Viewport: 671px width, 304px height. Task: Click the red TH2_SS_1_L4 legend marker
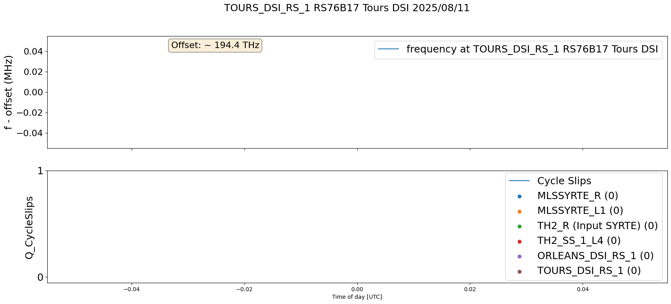(x=519, y=242)
